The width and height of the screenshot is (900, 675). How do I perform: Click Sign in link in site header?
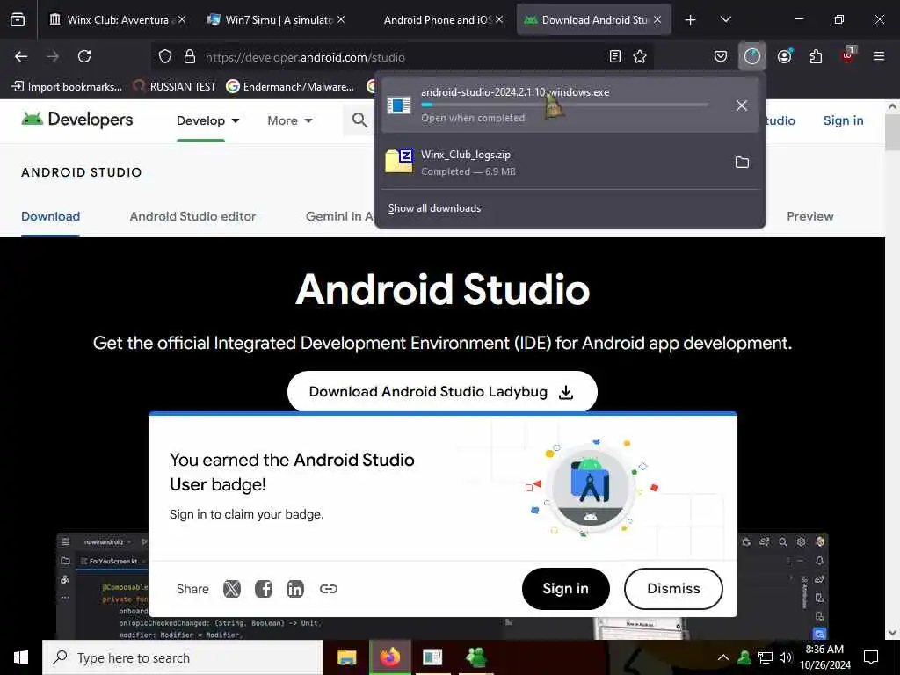point(843,120)
